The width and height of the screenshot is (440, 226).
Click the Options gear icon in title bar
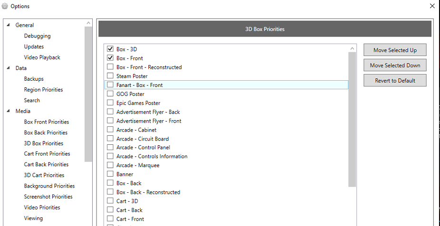point(5,6)
